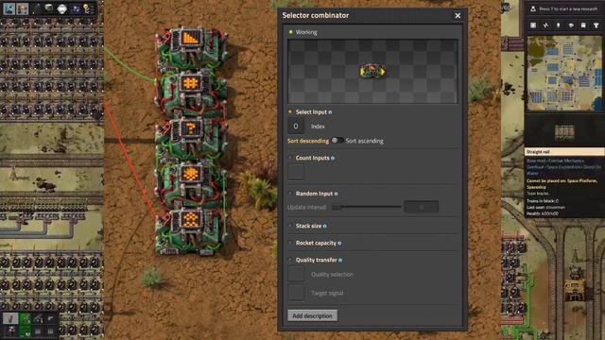The height and width of the screenshot is (340, 605).
Task: Click the Quality transfer info icon
Action: [x=340, y=261]
